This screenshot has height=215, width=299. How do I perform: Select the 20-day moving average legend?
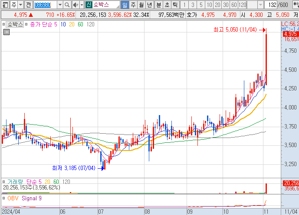(x=72, y=24)
